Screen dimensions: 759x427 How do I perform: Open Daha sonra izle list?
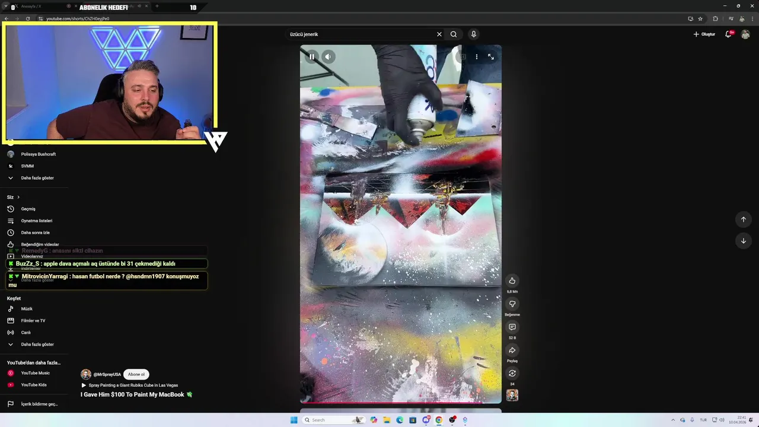tap(36, 232)
